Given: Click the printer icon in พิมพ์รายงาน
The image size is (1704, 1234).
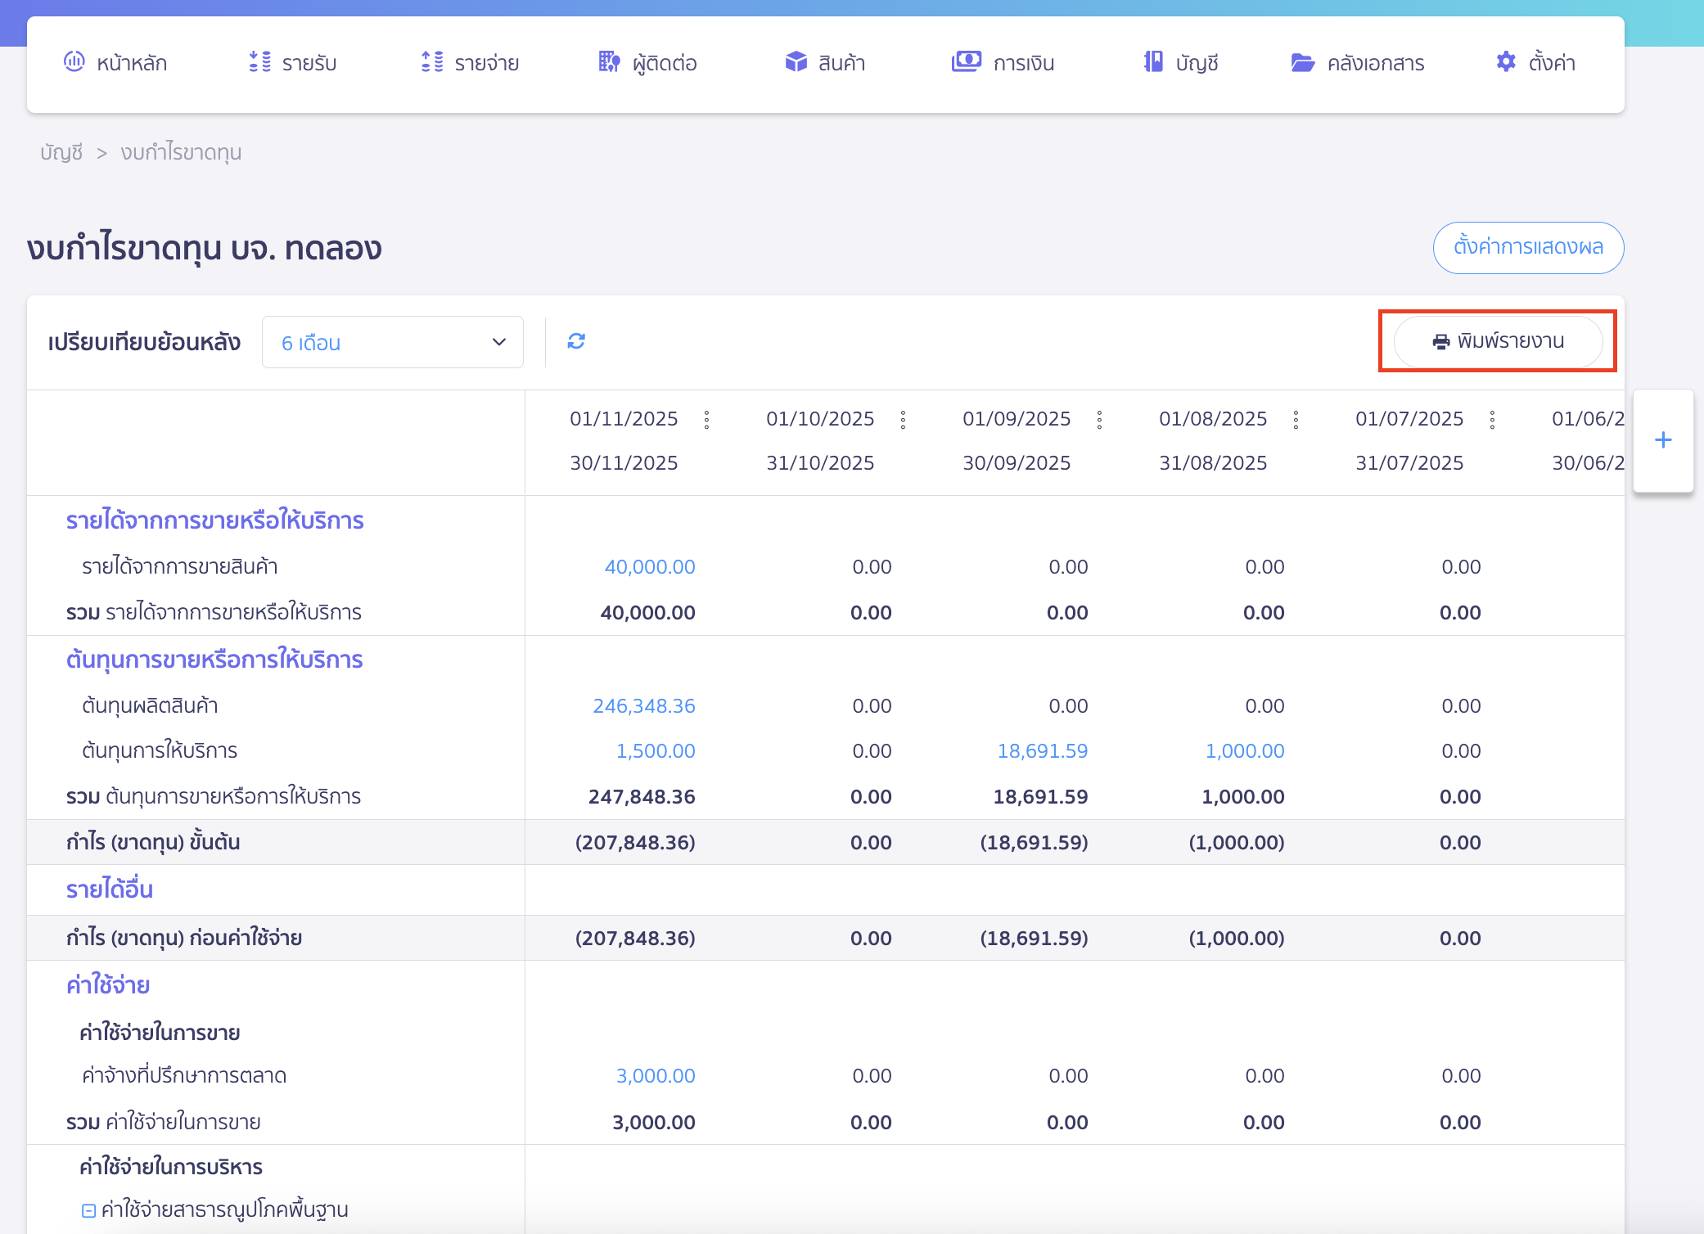Looking at the screenshot, I should click(x=1441, y=341).
